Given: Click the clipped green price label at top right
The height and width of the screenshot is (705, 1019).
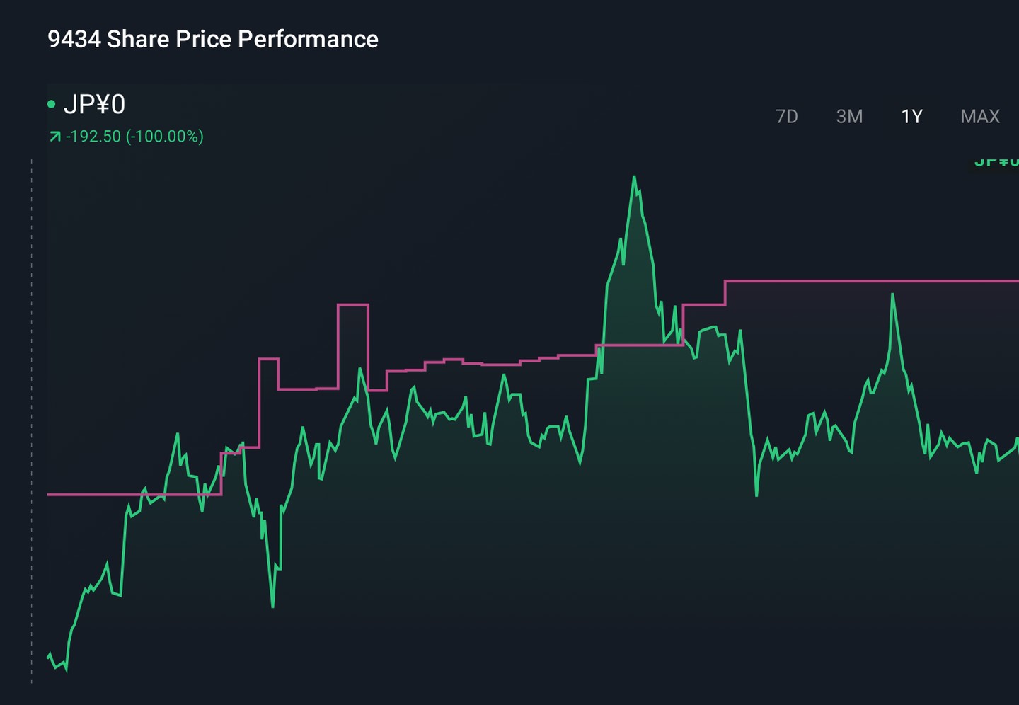Looking at the screenshot, I should [x=996, y=161].
